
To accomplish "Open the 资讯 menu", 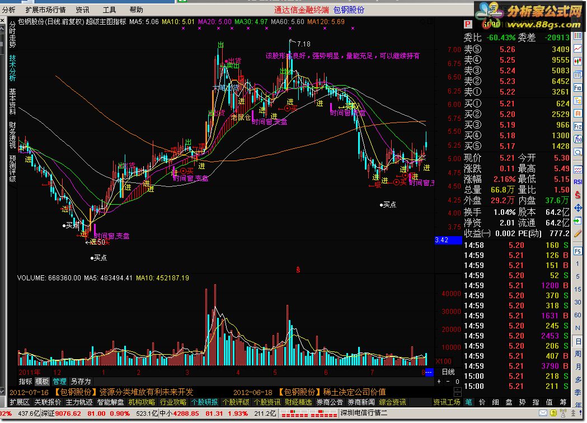I will 82,10.
